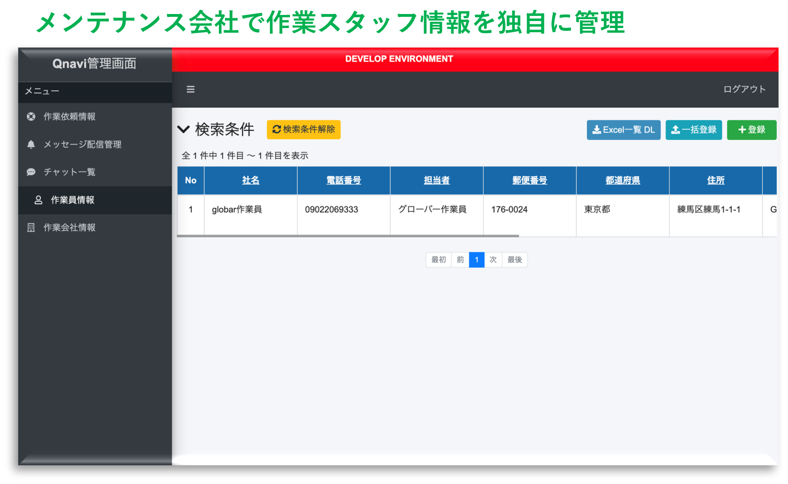
Task: Go to 最初 page in pagination
Action: (439, 260)
